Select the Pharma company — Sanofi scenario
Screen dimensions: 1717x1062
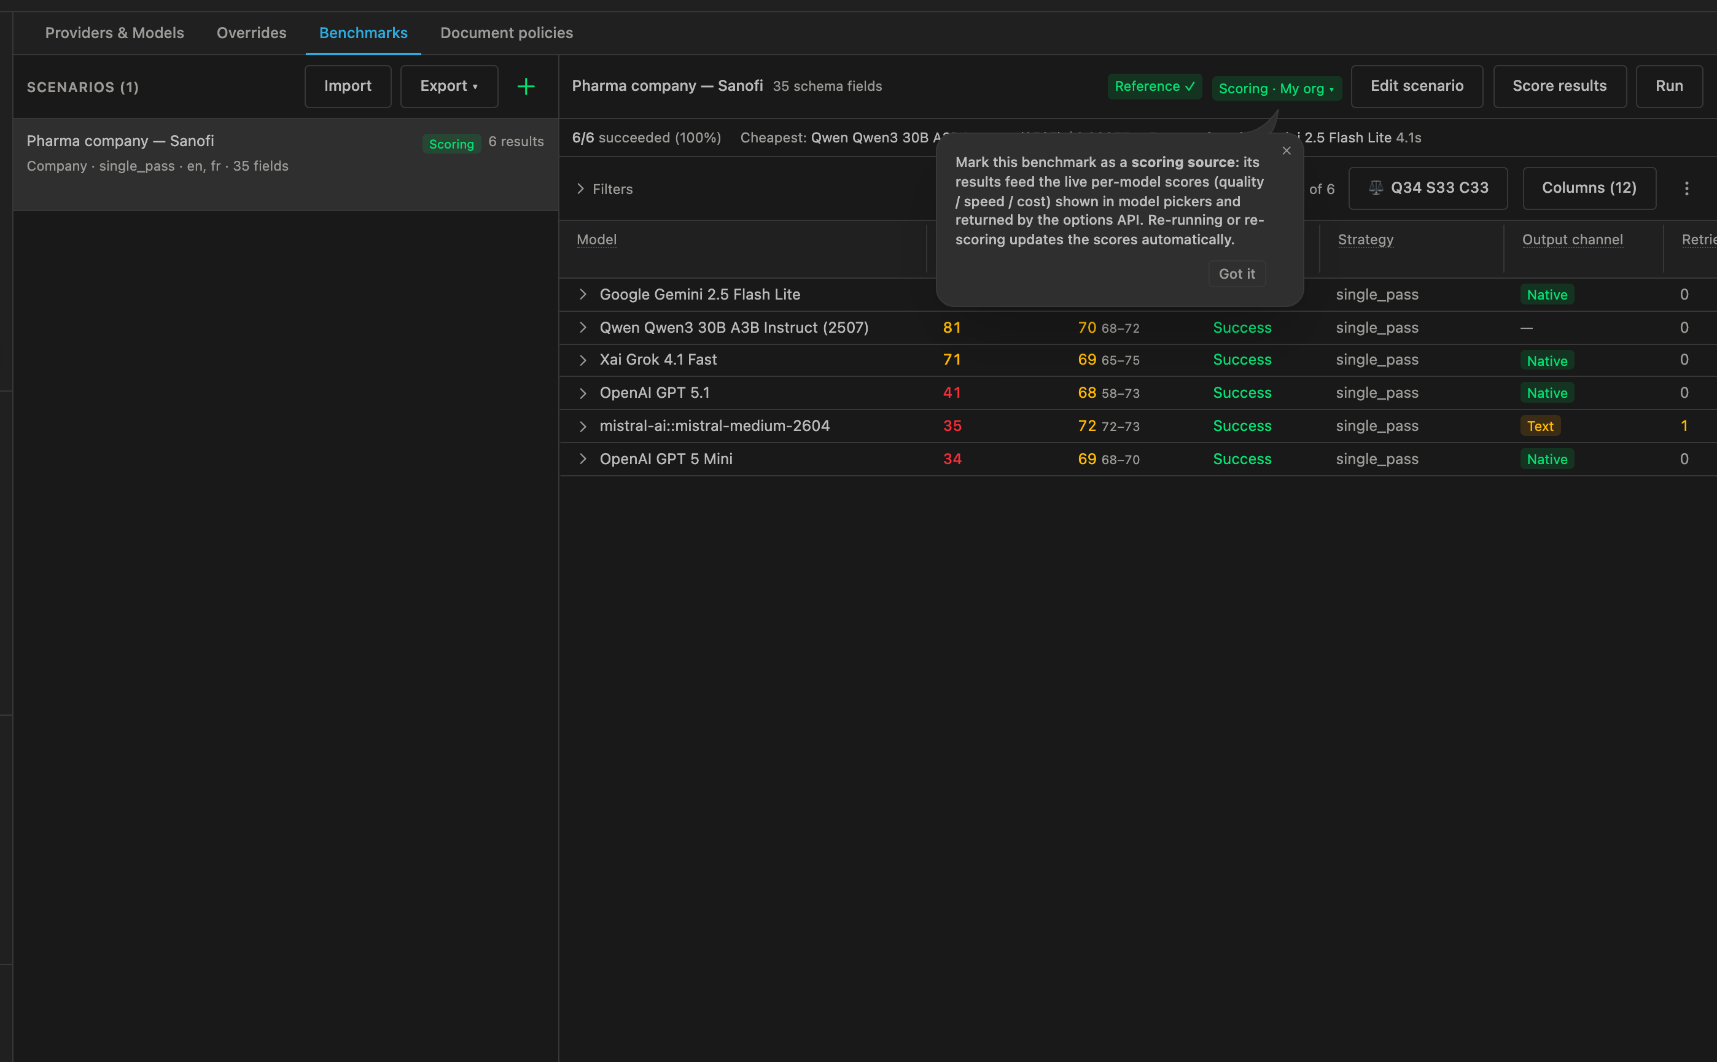(x=285, y=165)
